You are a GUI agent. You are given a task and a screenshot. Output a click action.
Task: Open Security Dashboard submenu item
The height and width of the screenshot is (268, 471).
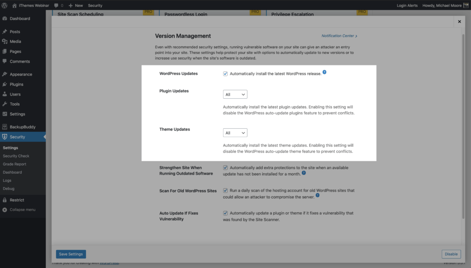pyautogui.click(x=12, y=172)
